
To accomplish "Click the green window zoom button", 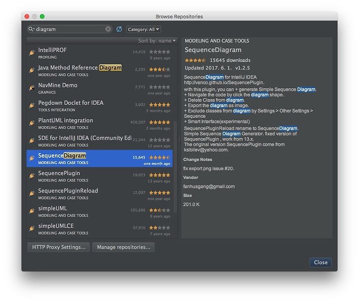I will (x=42, y=16).
